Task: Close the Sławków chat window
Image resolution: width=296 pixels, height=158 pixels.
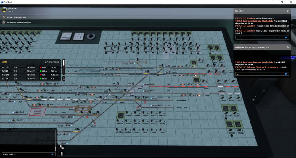Action: coord(288,11)
